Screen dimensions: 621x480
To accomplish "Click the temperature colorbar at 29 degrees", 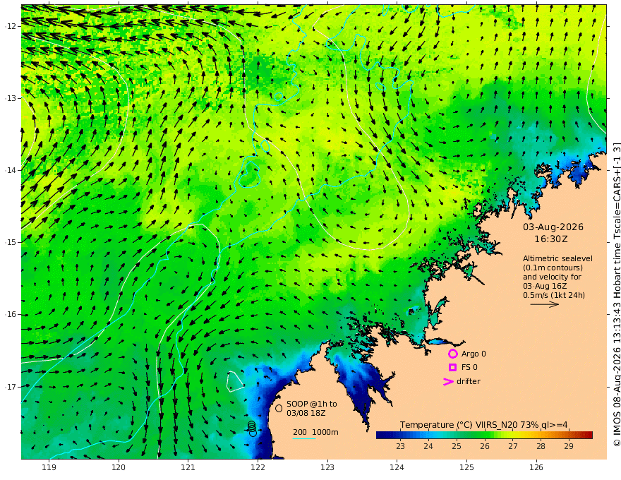I will pyautogui.click(x=569, y=436).
